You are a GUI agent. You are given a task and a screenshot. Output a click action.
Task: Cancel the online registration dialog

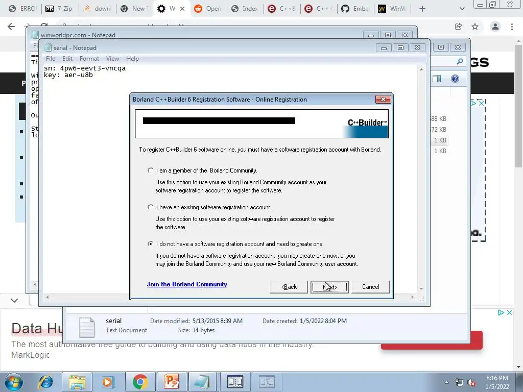tap(371, 287)
